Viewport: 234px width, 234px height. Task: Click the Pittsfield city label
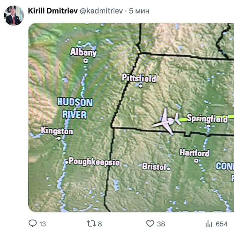(x=139, y=78)
